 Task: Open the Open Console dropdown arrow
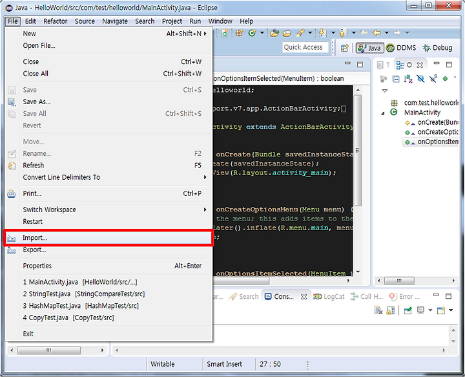451,310
